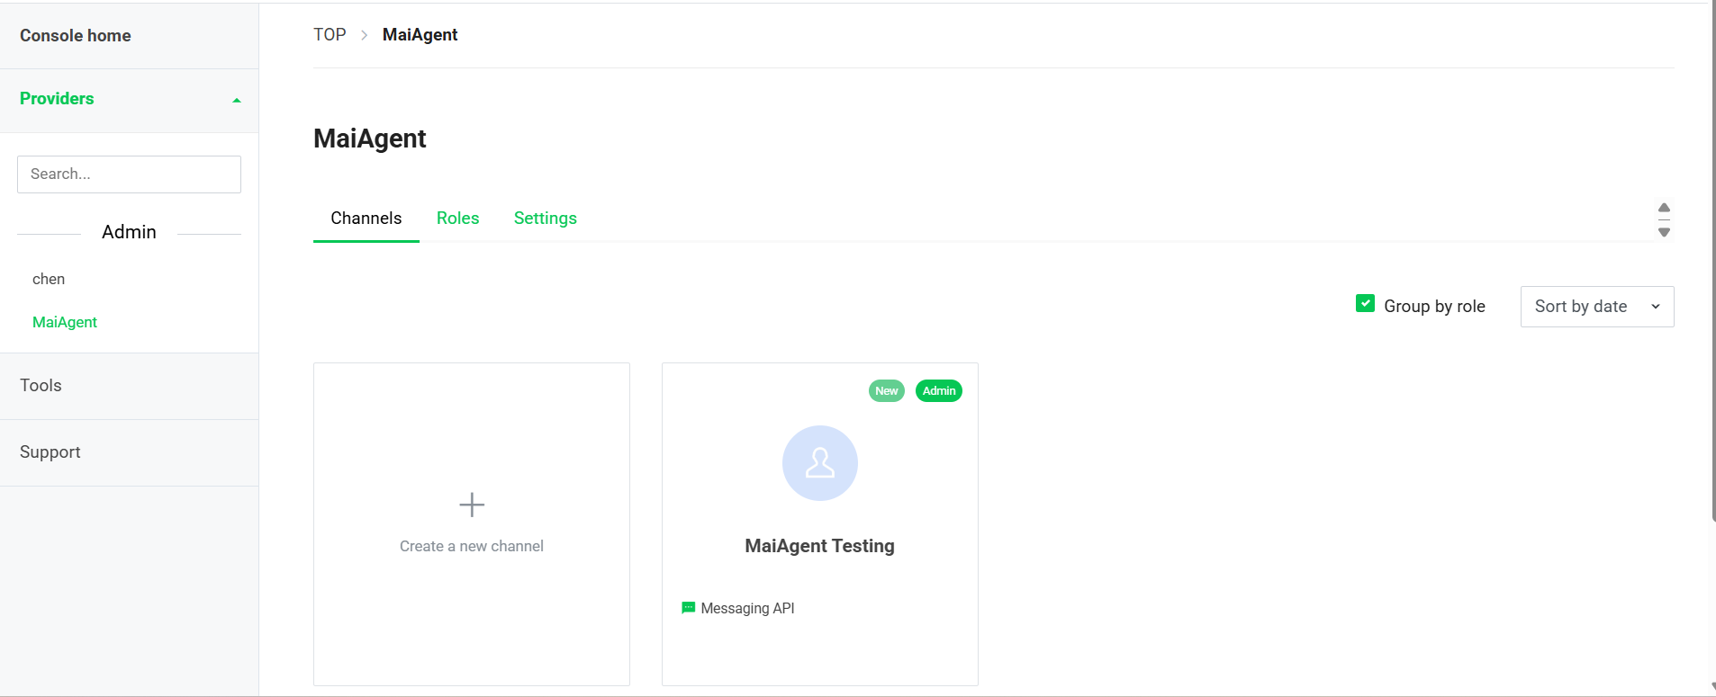1716x697 pixels.
Task: Click the down arrow beside the tabs
Action: [1664, 232]
